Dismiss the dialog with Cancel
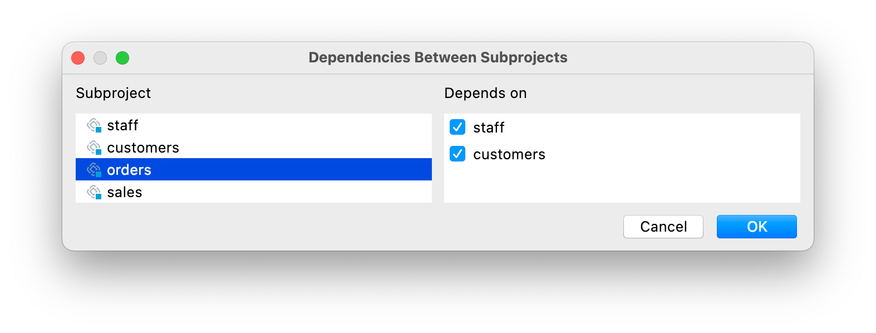The width and height of the screenshot is (876, 333). [663, 227]
